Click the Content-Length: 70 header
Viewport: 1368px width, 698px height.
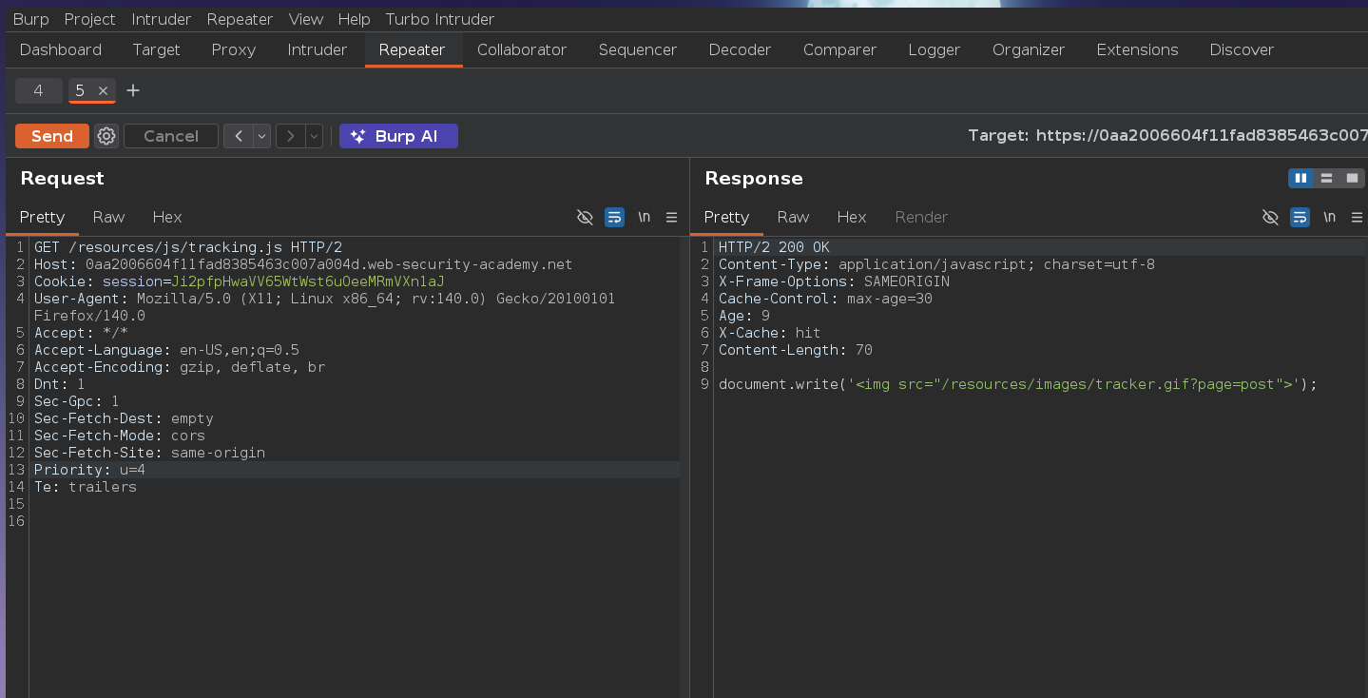click(x=796, y=350)
